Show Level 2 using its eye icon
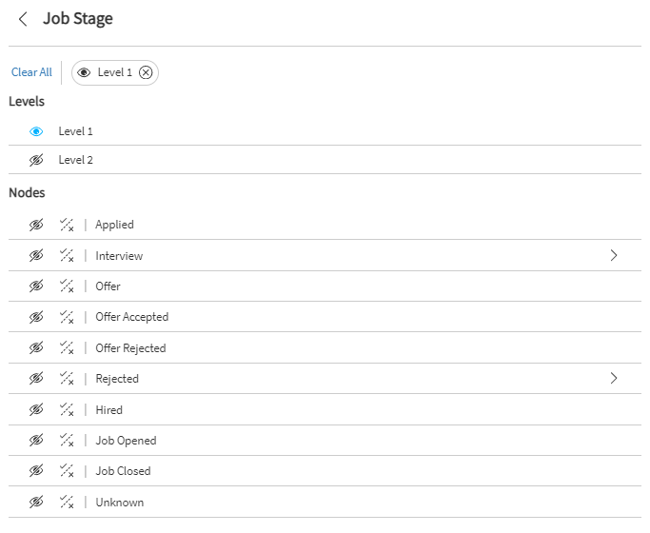The height and width of the screenshot is (533, 650). click(36, 160)
